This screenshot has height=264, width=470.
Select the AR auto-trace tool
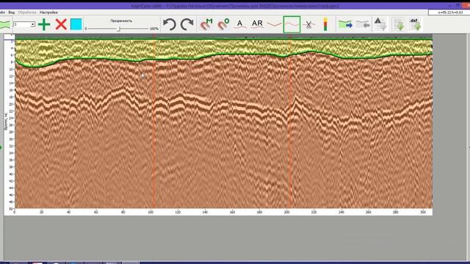pos(257,24)
